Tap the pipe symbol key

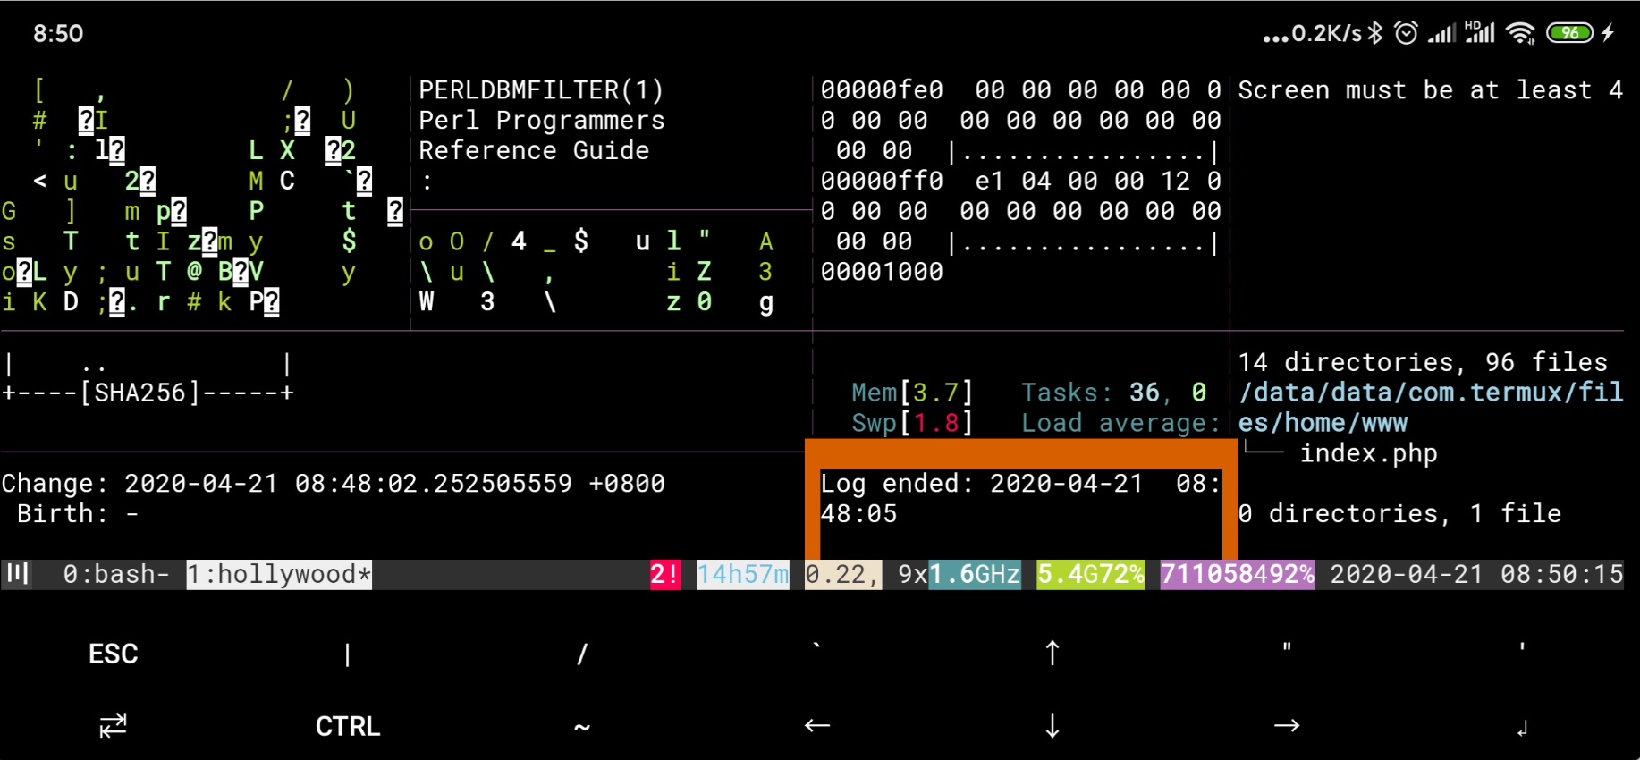(347, 654)
